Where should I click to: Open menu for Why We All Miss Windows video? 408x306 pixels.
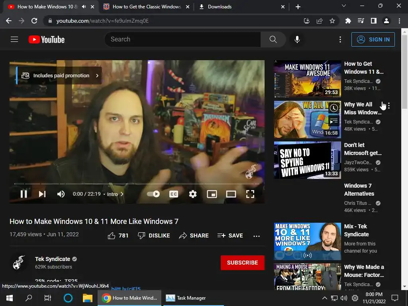click(389, 105)
